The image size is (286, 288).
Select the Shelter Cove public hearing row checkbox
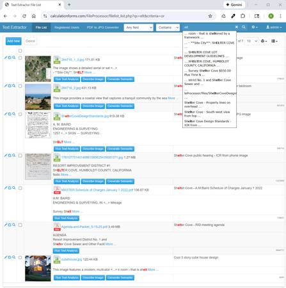coord(20,156)
